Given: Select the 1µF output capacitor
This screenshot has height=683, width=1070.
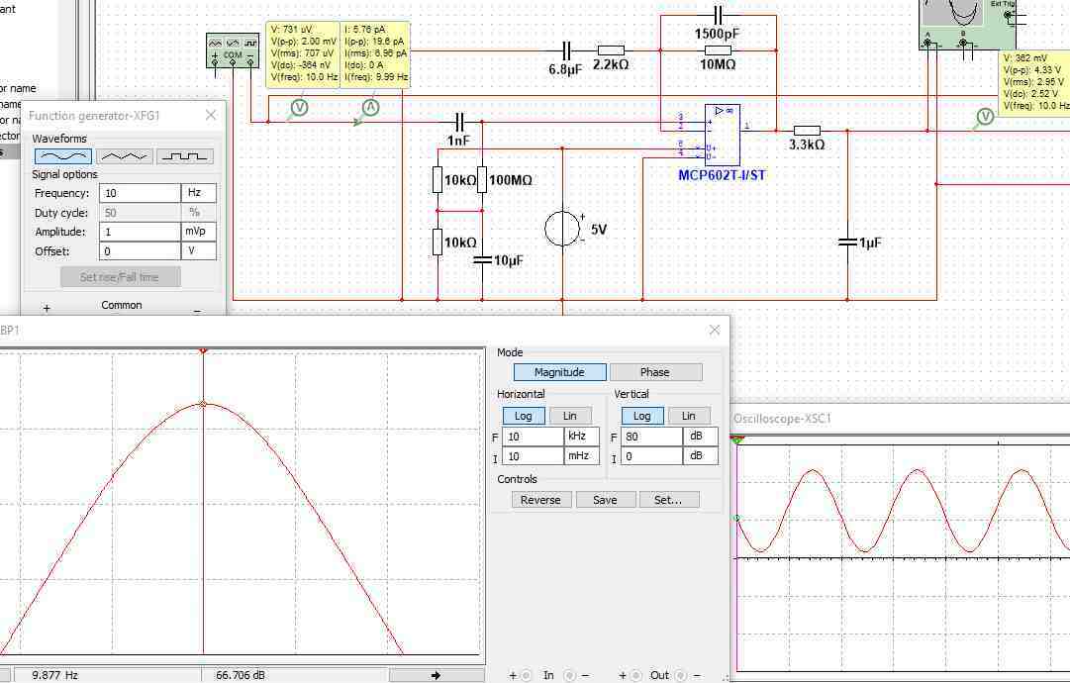Looking at the screenshot, I should [847, 243].
